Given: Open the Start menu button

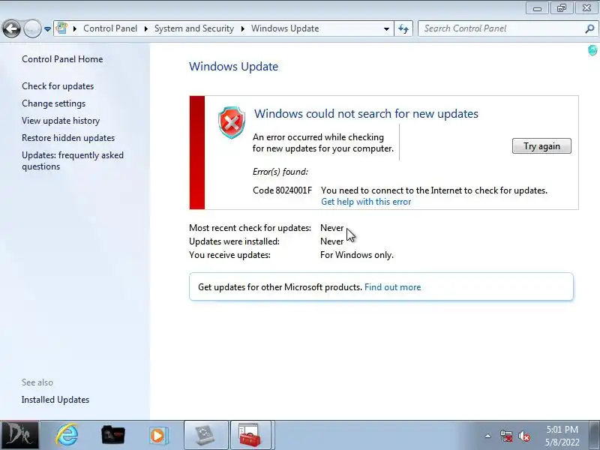Looking at the screenshot, I should 19,435.
